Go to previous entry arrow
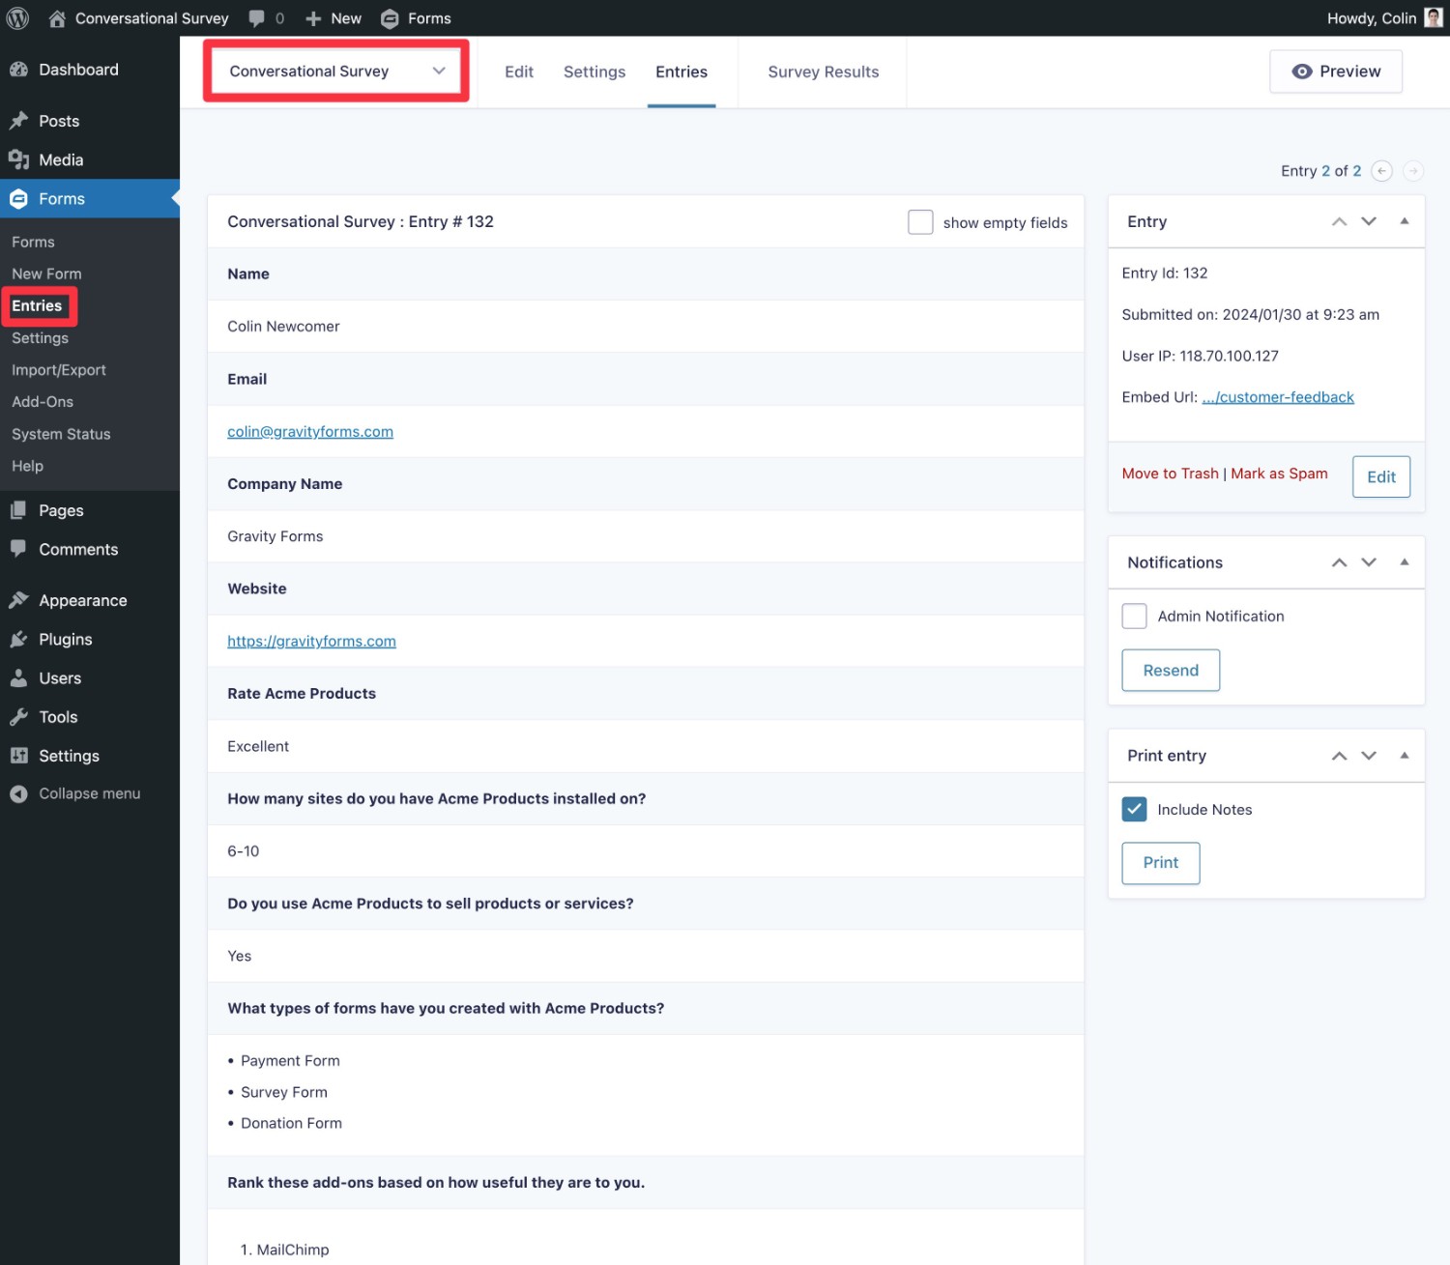 tap(1382, 171)
